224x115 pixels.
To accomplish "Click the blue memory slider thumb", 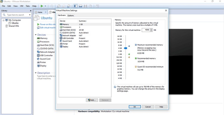I will click(125, 48).
